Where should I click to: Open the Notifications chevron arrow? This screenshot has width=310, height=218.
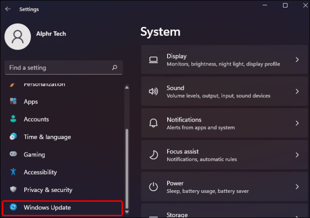pyautogui.click(x=297, y=123)
